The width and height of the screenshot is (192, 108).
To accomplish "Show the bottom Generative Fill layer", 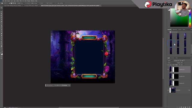I will point(168,83).
